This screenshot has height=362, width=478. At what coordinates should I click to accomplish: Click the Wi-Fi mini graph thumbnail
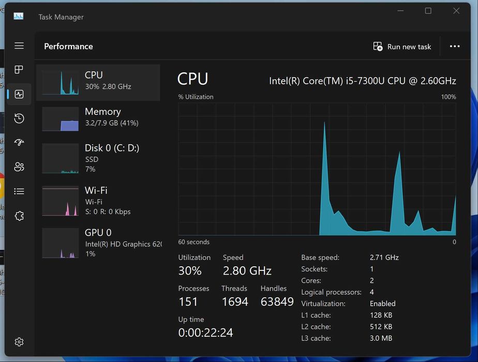coord(61,201)
